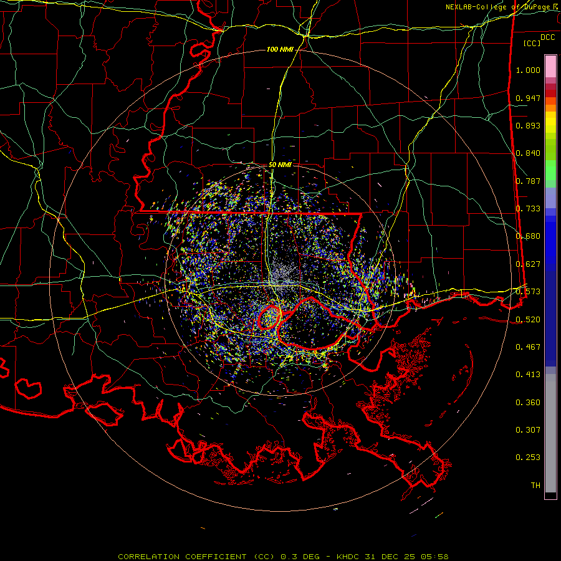Click the 0.360 color scale value
Screen dimensions: 561x561
point(528,403)
